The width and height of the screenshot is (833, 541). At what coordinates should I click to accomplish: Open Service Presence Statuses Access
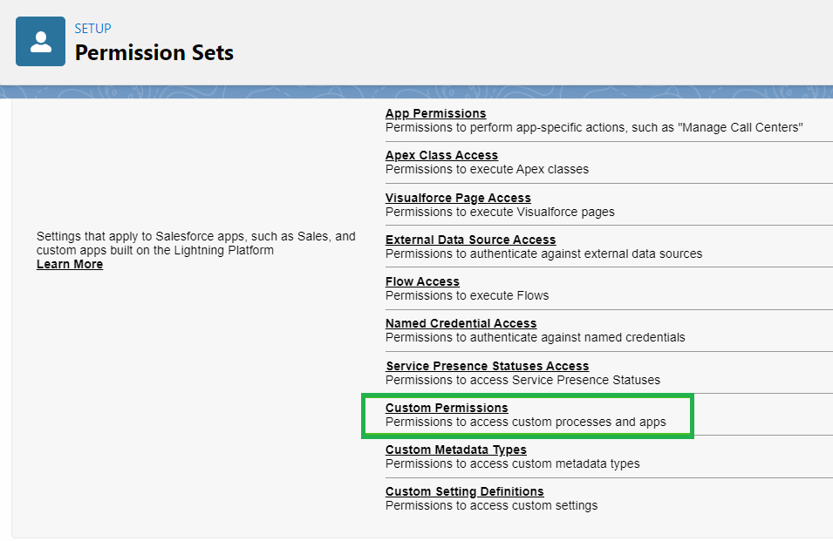487,366
